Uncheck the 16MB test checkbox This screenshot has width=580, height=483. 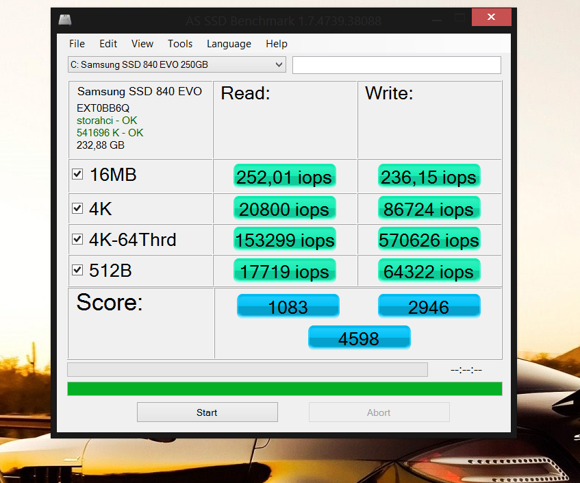[x=77, y=174]
